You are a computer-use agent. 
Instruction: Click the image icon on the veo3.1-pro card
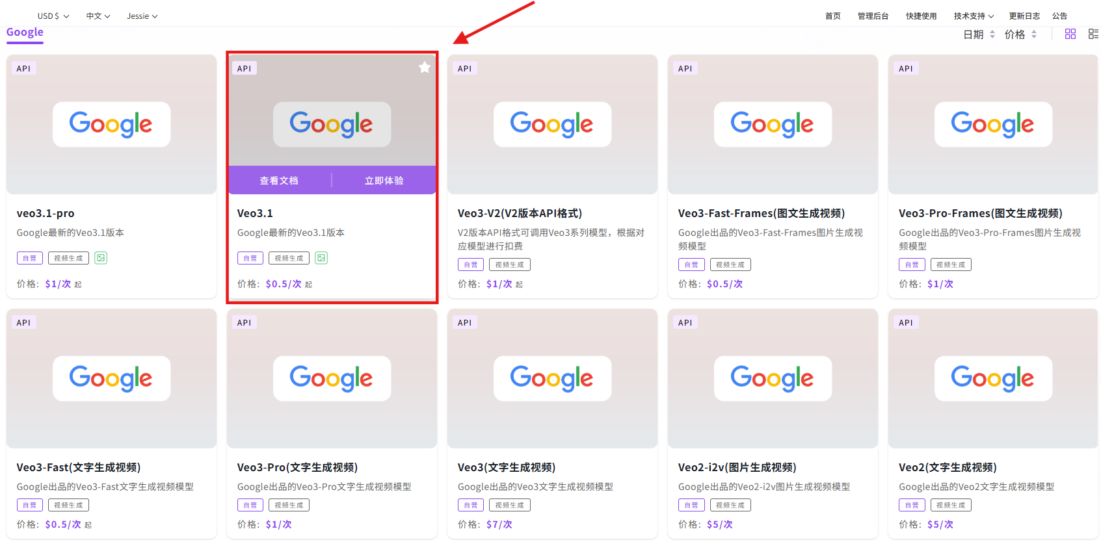click(x=101, y=258)
